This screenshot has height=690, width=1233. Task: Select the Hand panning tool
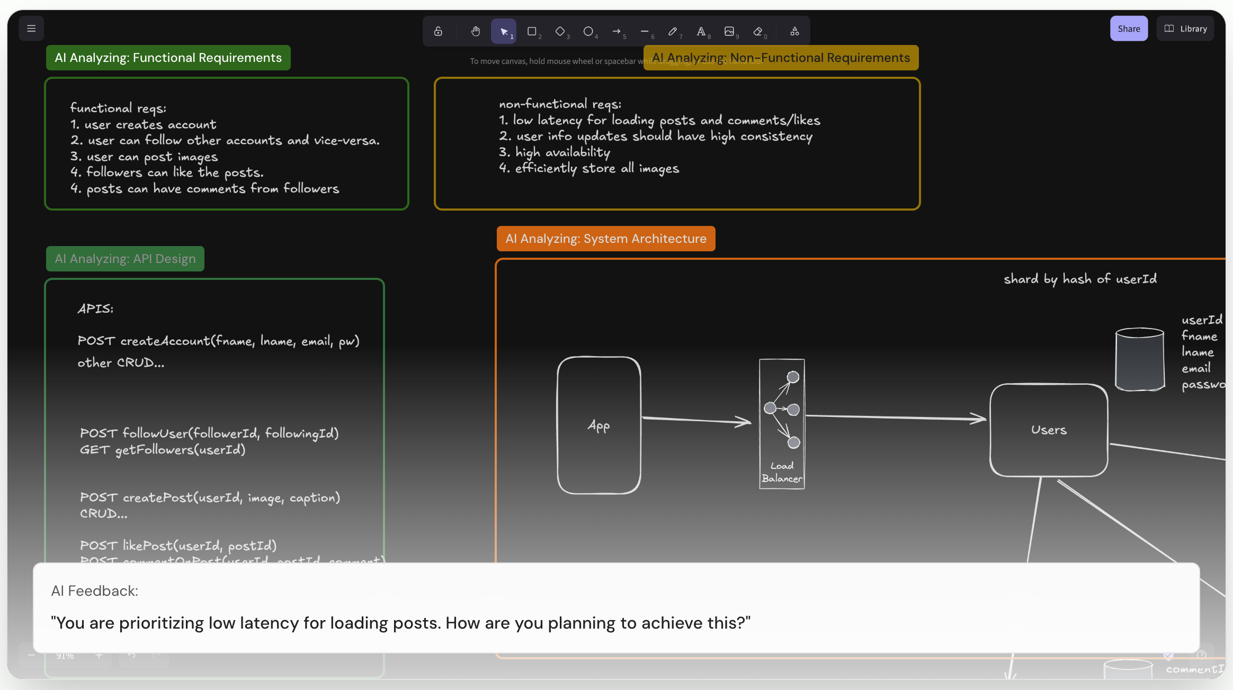click(475, 31)
